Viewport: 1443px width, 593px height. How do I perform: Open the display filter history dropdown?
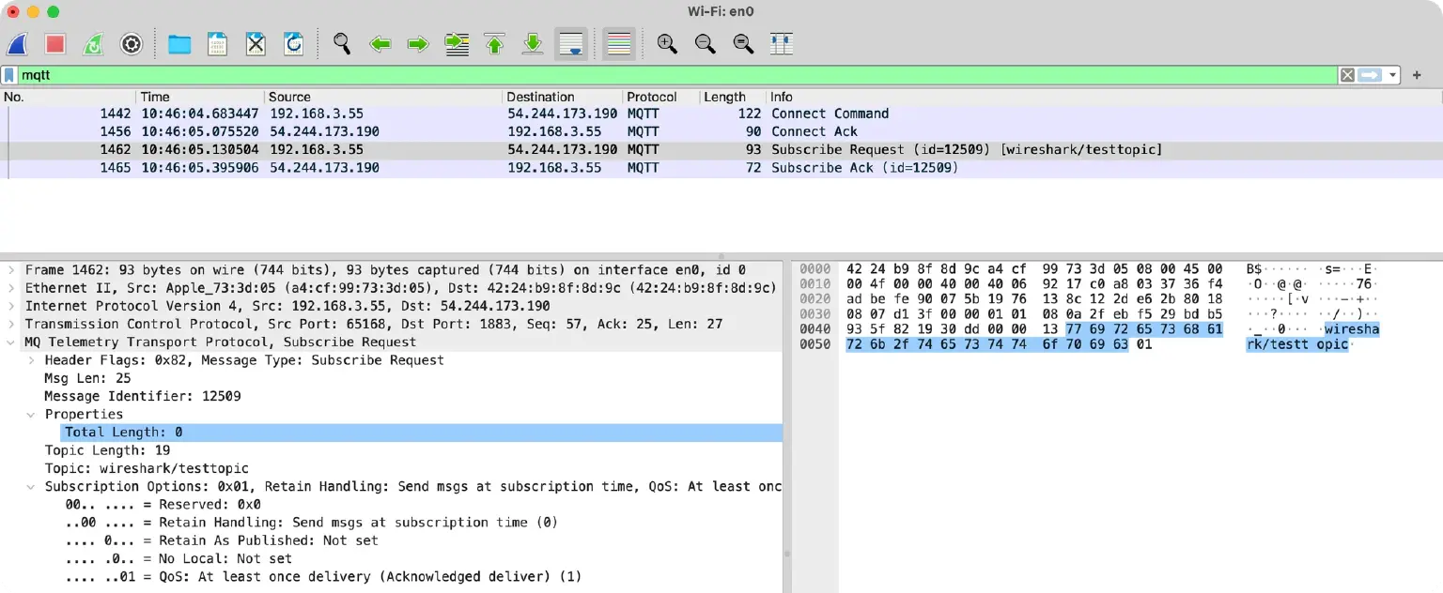tap(1392, 75)
